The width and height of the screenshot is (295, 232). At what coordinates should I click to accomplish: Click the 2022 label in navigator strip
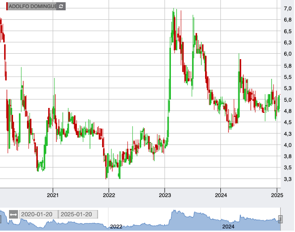[116, 227]
